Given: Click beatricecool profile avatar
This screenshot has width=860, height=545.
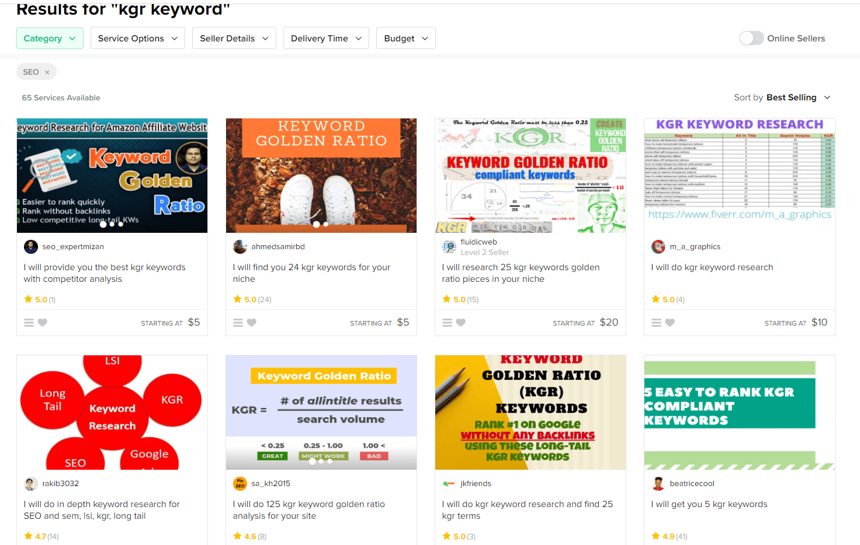Looking at the screenshot, I should coord(658,484).
